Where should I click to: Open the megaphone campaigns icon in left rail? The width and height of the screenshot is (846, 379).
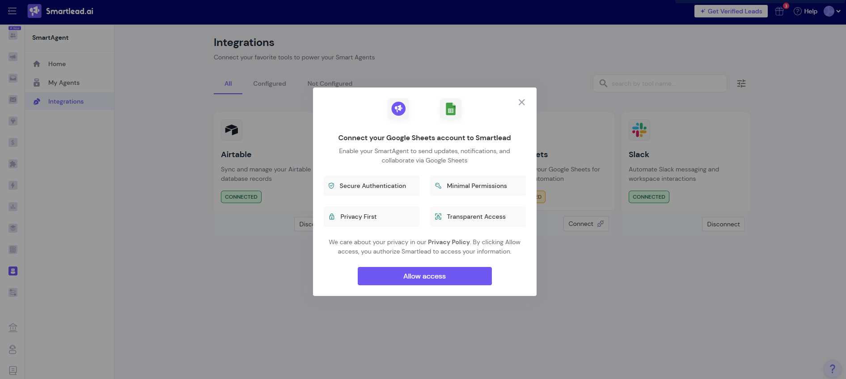coord(13,57)
